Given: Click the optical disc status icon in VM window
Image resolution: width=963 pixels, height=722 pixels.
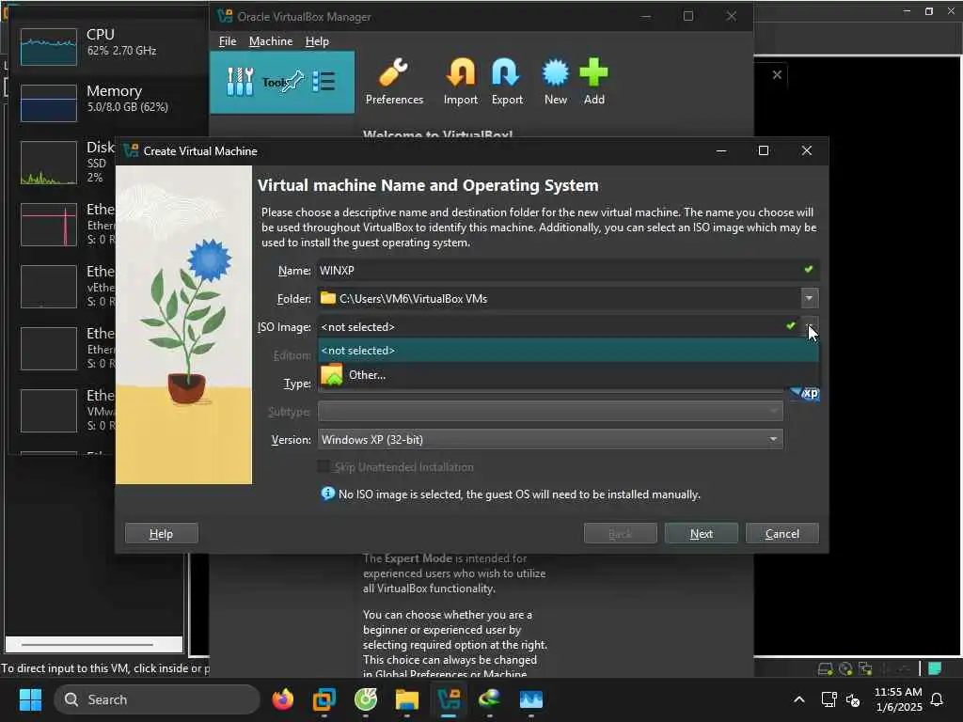Looking at the screenshot, I should click(x=845, y=668).
